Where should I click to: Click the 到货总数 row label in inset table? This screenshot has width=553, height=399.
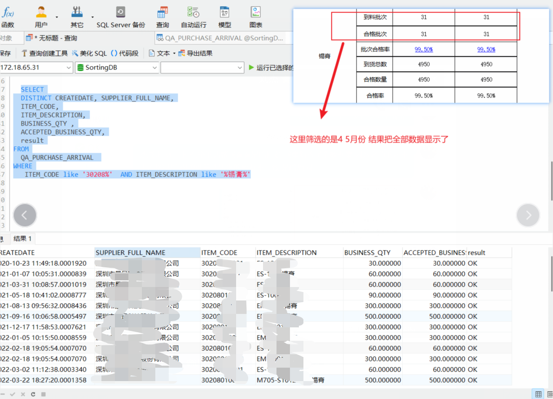(375, 64)
